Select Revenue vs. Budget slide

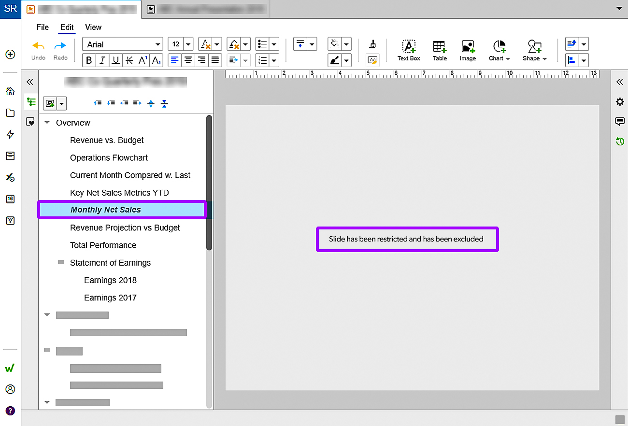107,140
